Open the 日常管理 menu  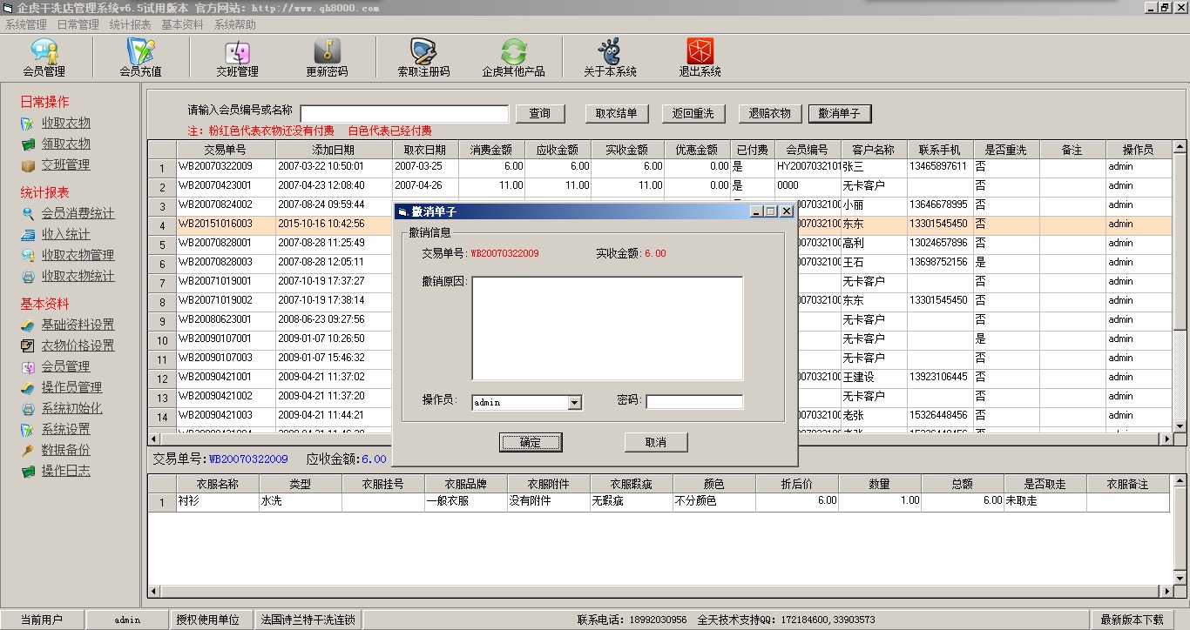coord(78,25)
